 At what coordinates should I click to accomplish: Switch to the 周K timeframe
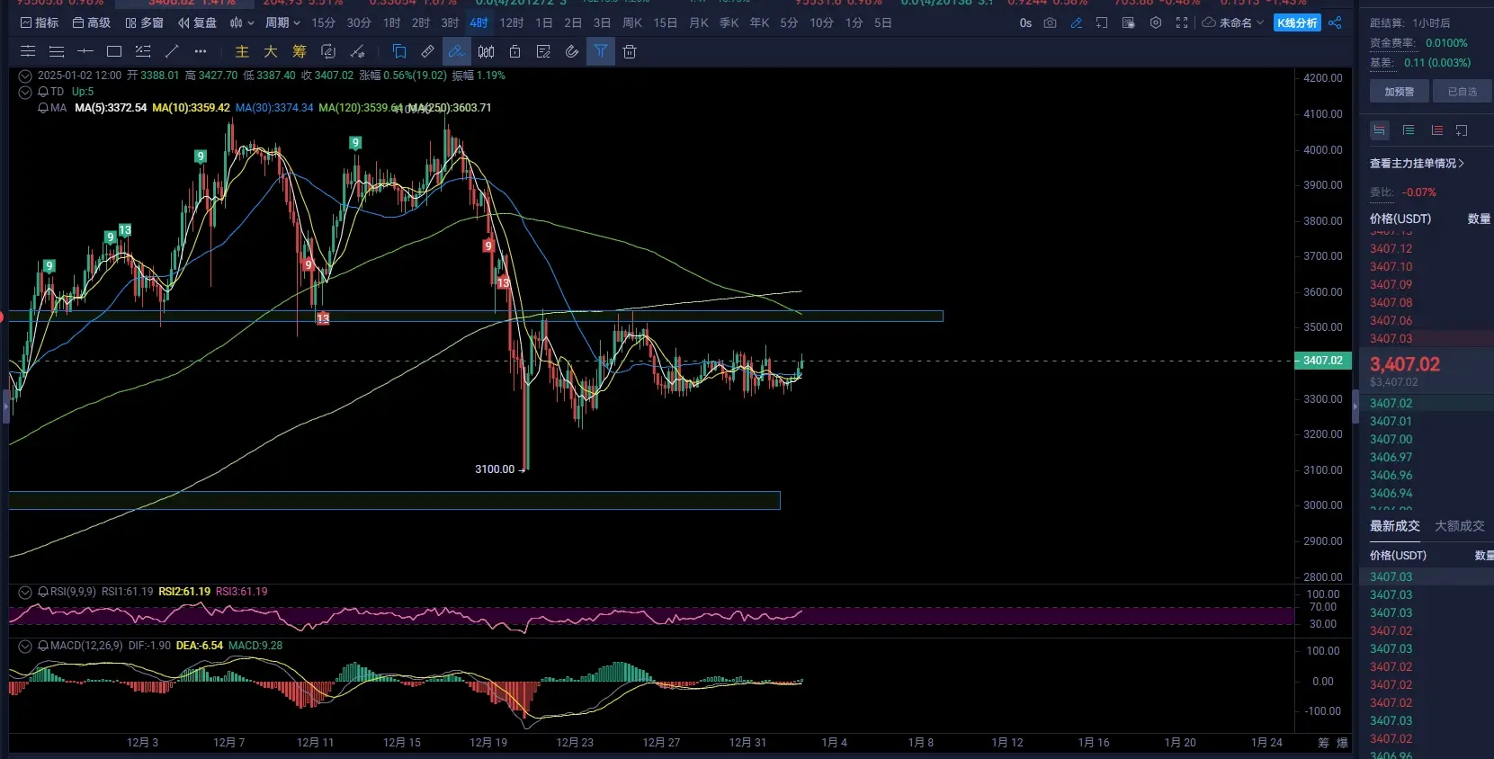(x=632, y=22)
